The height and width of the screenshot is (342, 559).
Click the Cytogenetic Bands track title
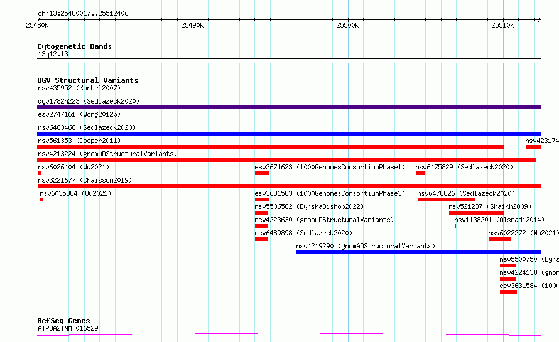[x=75, y=46]
